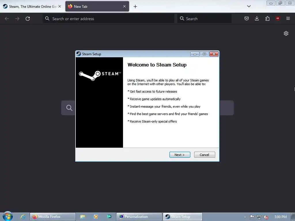Click Welcome to Steam Setup heading
The height and width of the screenshot is (221, 295).
pyautogui.click(x=157, y=65)
